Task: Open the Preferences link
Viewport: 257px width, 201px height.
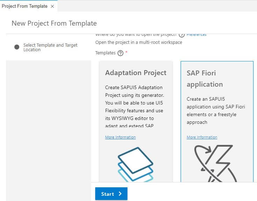Action: (x=196, y=35)
